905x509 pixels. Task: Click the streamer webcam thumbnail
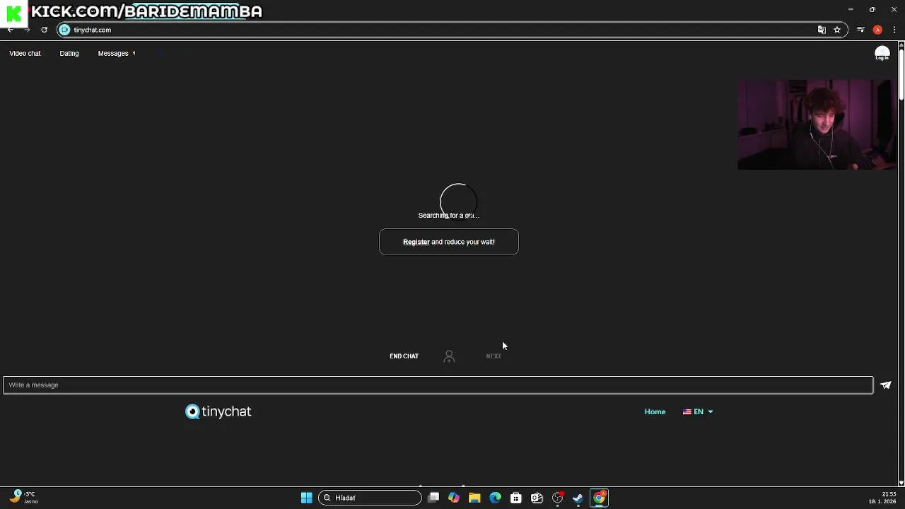(817, 124)
